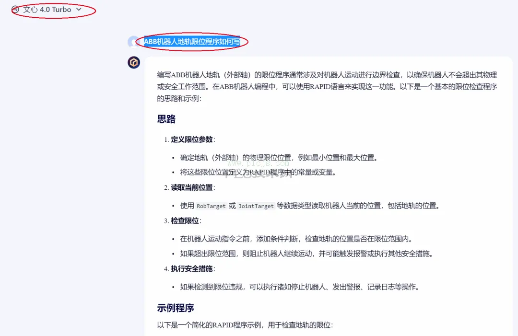
Task: Click the bullet starting 如果检测到限位违规
Action: coord(300,287)
